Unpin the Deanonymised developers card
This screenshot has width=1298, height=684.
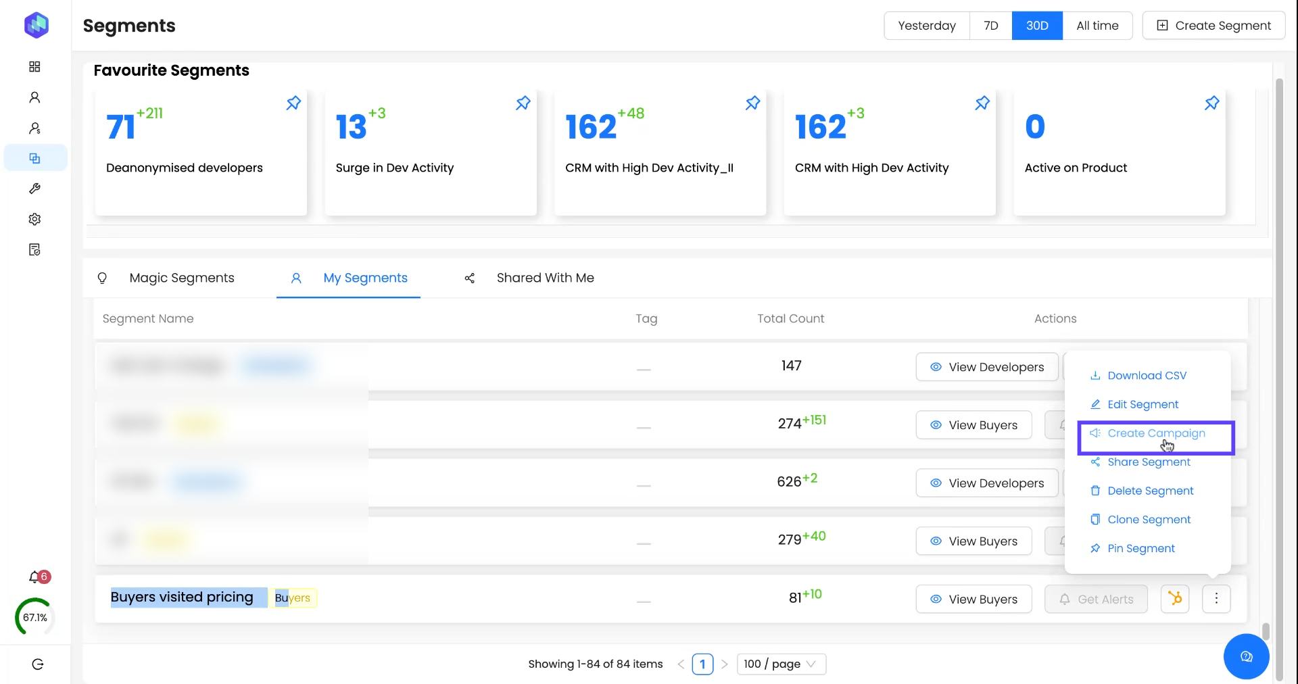[x=293, y=103]
